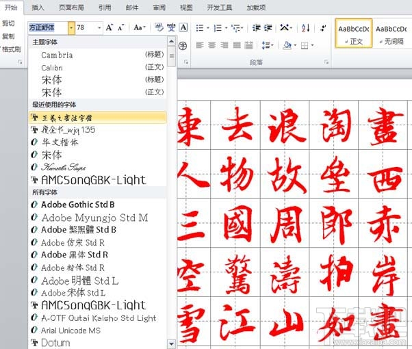Select Arial Unicode MS font
The height and width of the screenshot is (349, 412).
pyautogui.click(x=97, y=331)
